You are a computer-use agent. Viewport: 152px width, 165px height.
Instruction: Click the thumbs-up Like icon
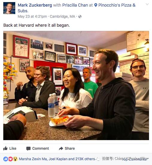tap(5, 148)
